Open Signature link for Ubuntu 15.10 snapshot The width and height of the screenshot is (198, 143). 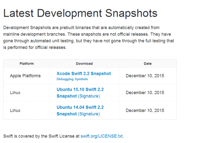coord(89,96)
